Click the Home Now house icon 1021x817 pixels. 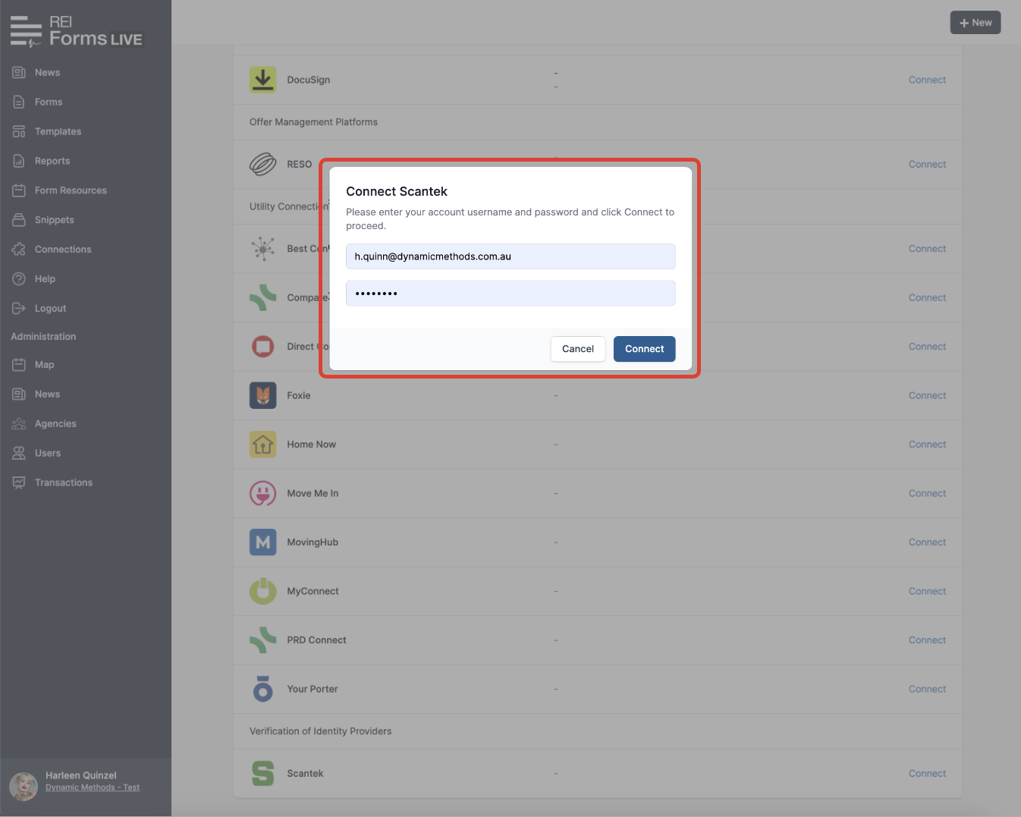point(263,445)
